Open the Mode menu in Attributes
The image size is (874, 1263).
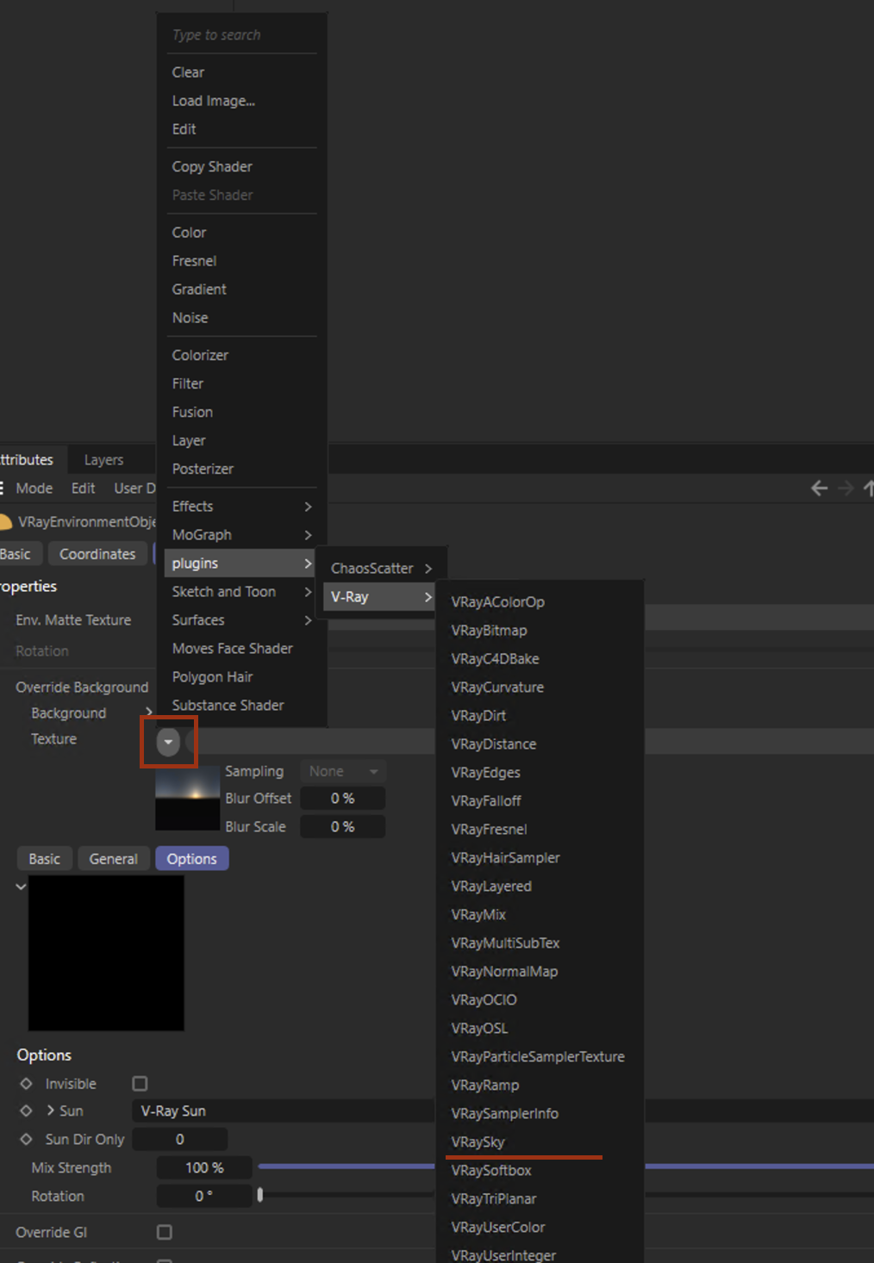[34, 488]
